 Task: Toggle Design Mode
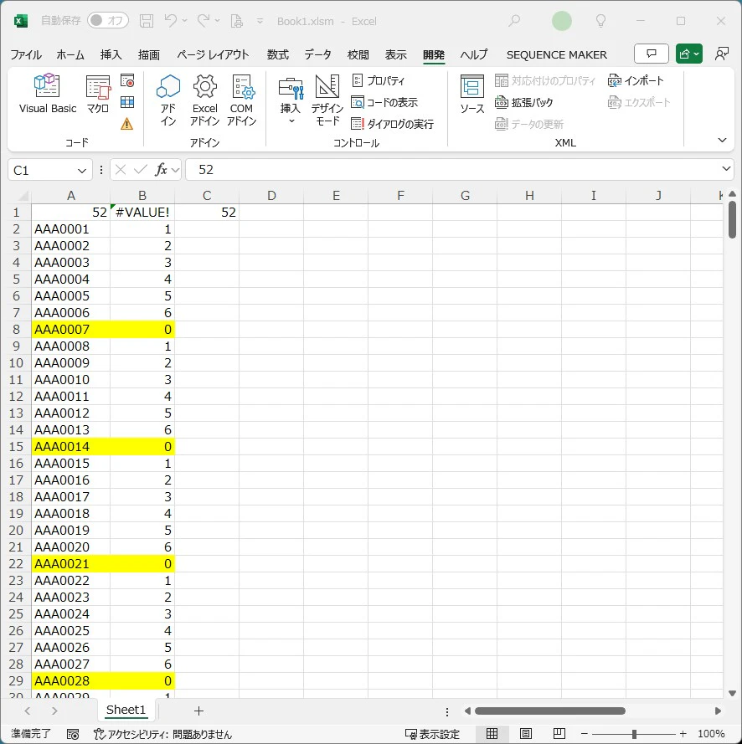[x=327, y=100]
